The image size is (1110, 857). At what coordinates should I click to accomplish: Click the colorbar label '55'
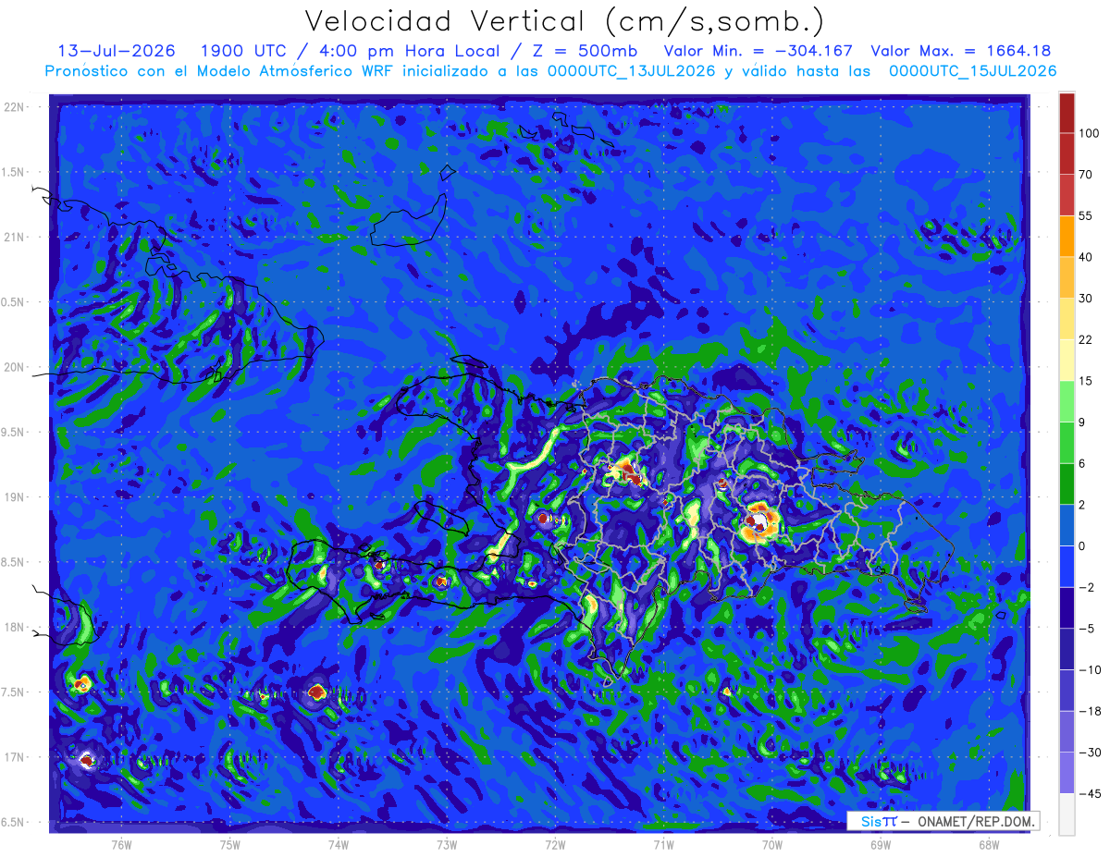(x=1086, y=215)
